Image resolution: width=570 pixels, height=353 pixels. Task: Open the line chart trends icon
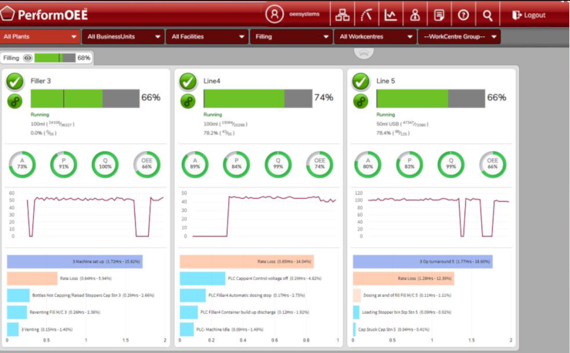tap(391, 14)
